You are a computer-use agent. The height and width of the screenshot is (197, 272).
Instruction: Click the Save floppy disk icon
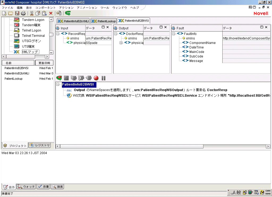tap(17, 13)
